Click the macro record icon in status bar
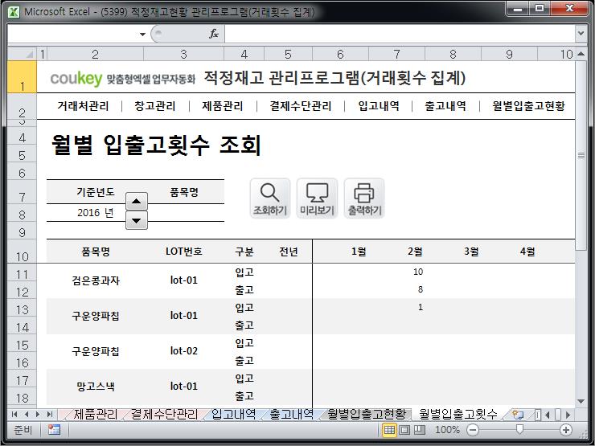This screenshot has width=595, height=446. coord(54,430)
